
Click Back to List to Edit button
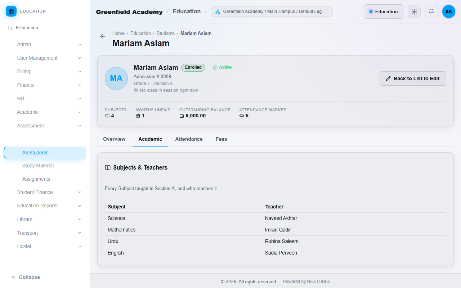click(x=412, y=78)
